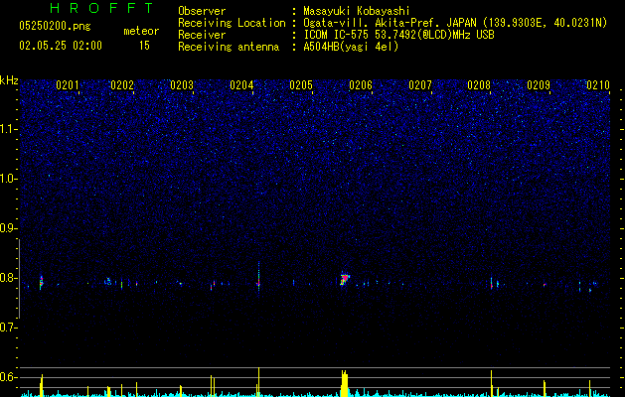Click the A504HB(yagi 4el) antenna text
This screenshot has height=397, width=625.
coord(351,47)
